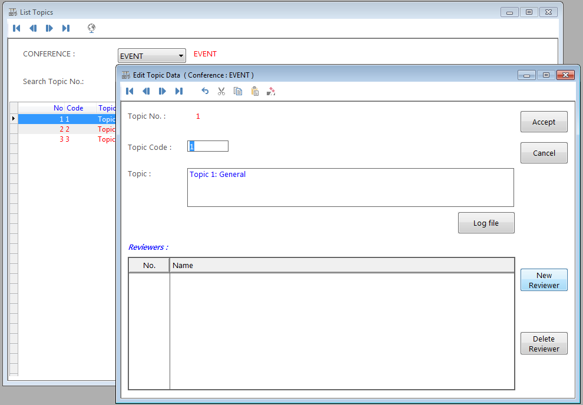Click into the Topic Code field
This screenshot has height=405, width=583.
[208, 146]
